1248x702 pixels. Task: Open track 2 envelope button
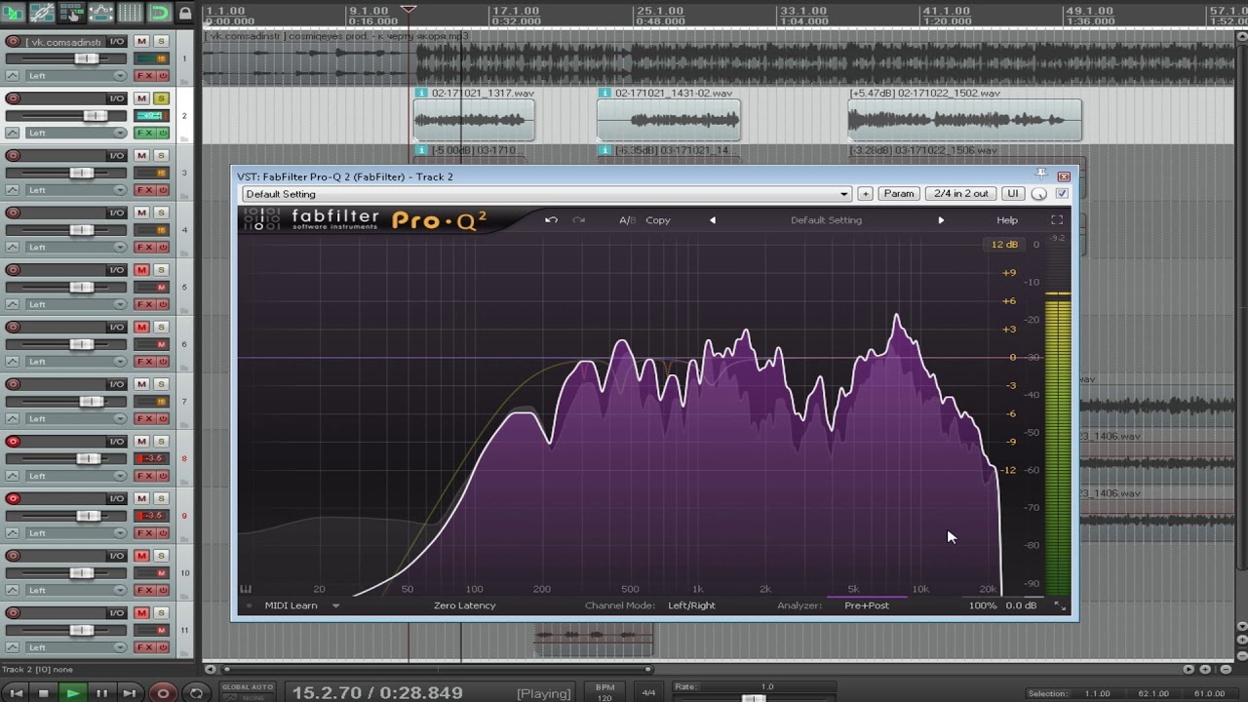[13, 133]
